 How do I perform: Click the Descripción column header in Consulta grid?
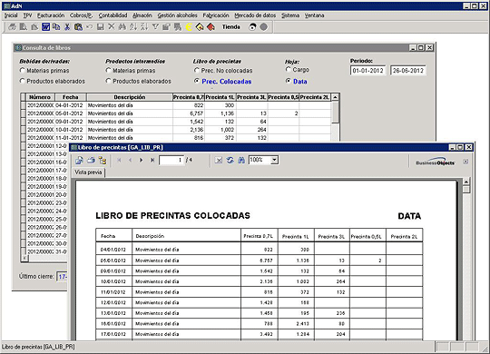[130, 97]
